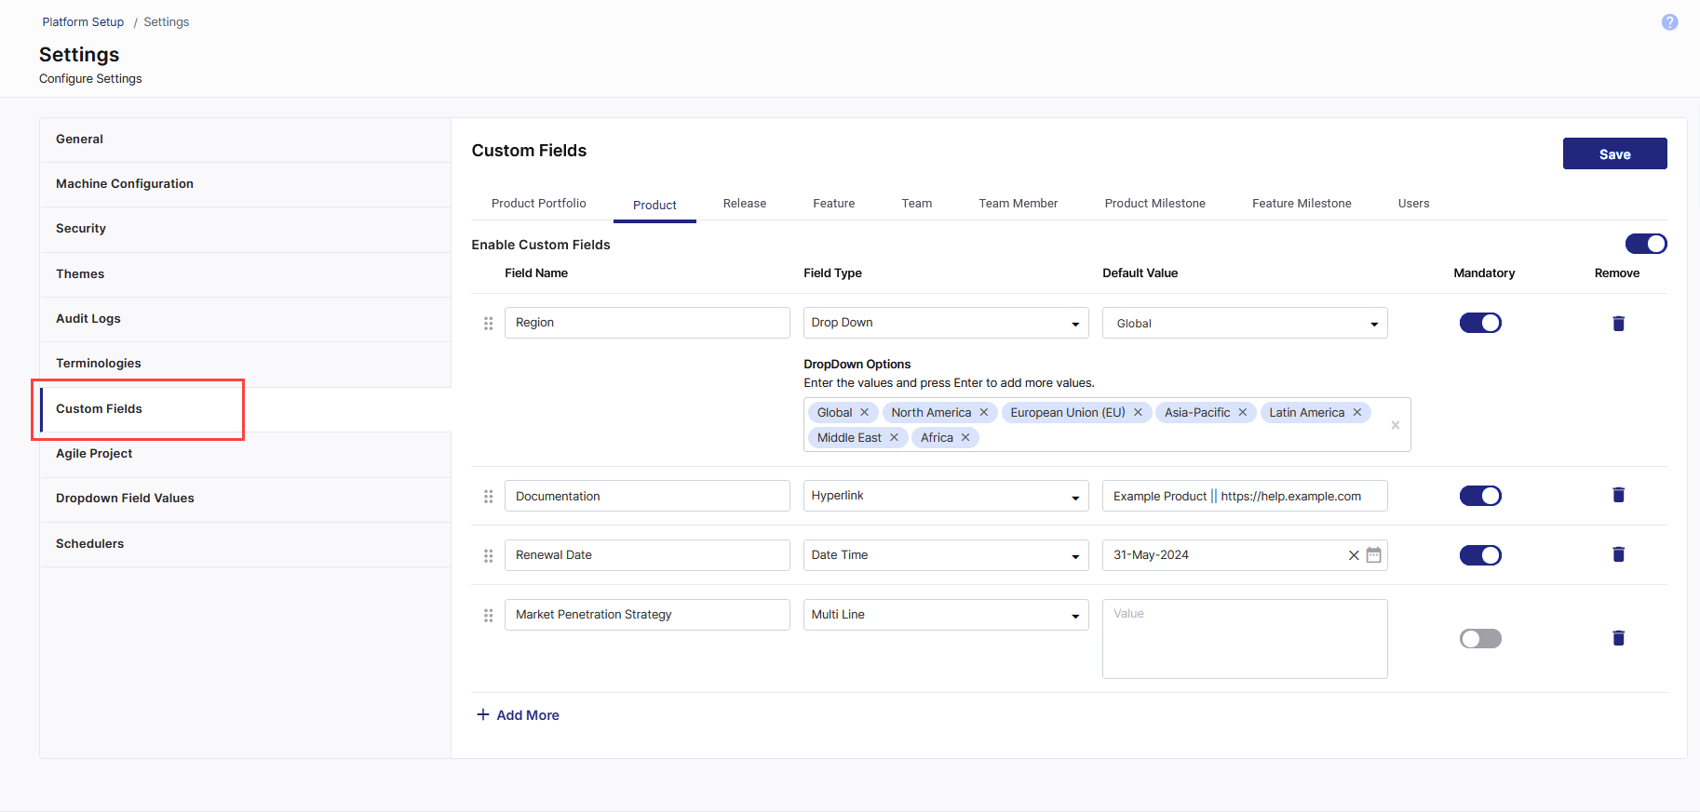
Task: Grab the Region row drag handle
Action: point(488,324)
